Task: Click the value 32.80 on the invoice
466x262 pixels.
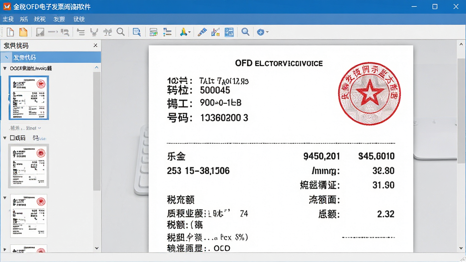Action: tap(383, 171)
